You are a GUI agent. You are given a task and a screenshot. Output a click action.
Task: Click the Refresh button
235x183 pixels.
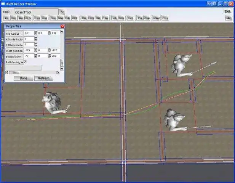coord(44,78)
